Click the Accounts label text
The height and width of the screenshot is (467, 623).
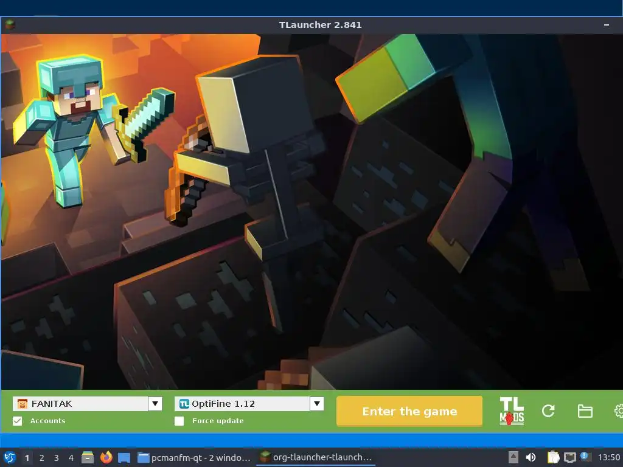point(47,421)
